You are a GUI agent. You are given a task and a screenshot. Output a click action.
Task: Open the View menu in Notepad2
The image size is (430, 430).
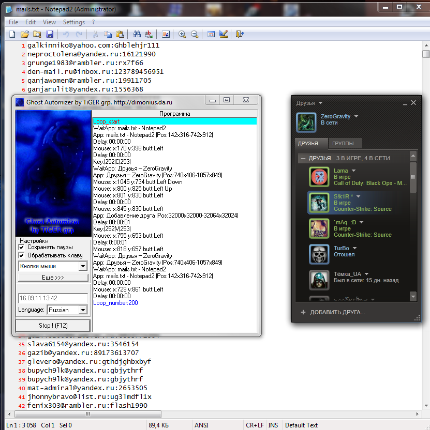coord(50,22)
